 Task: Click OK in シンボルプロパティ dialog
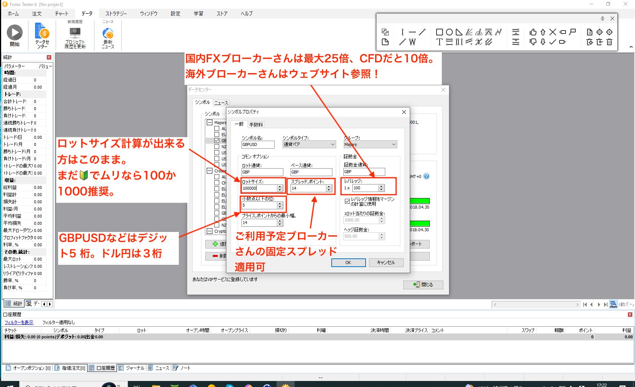click(x=348, y=263)
